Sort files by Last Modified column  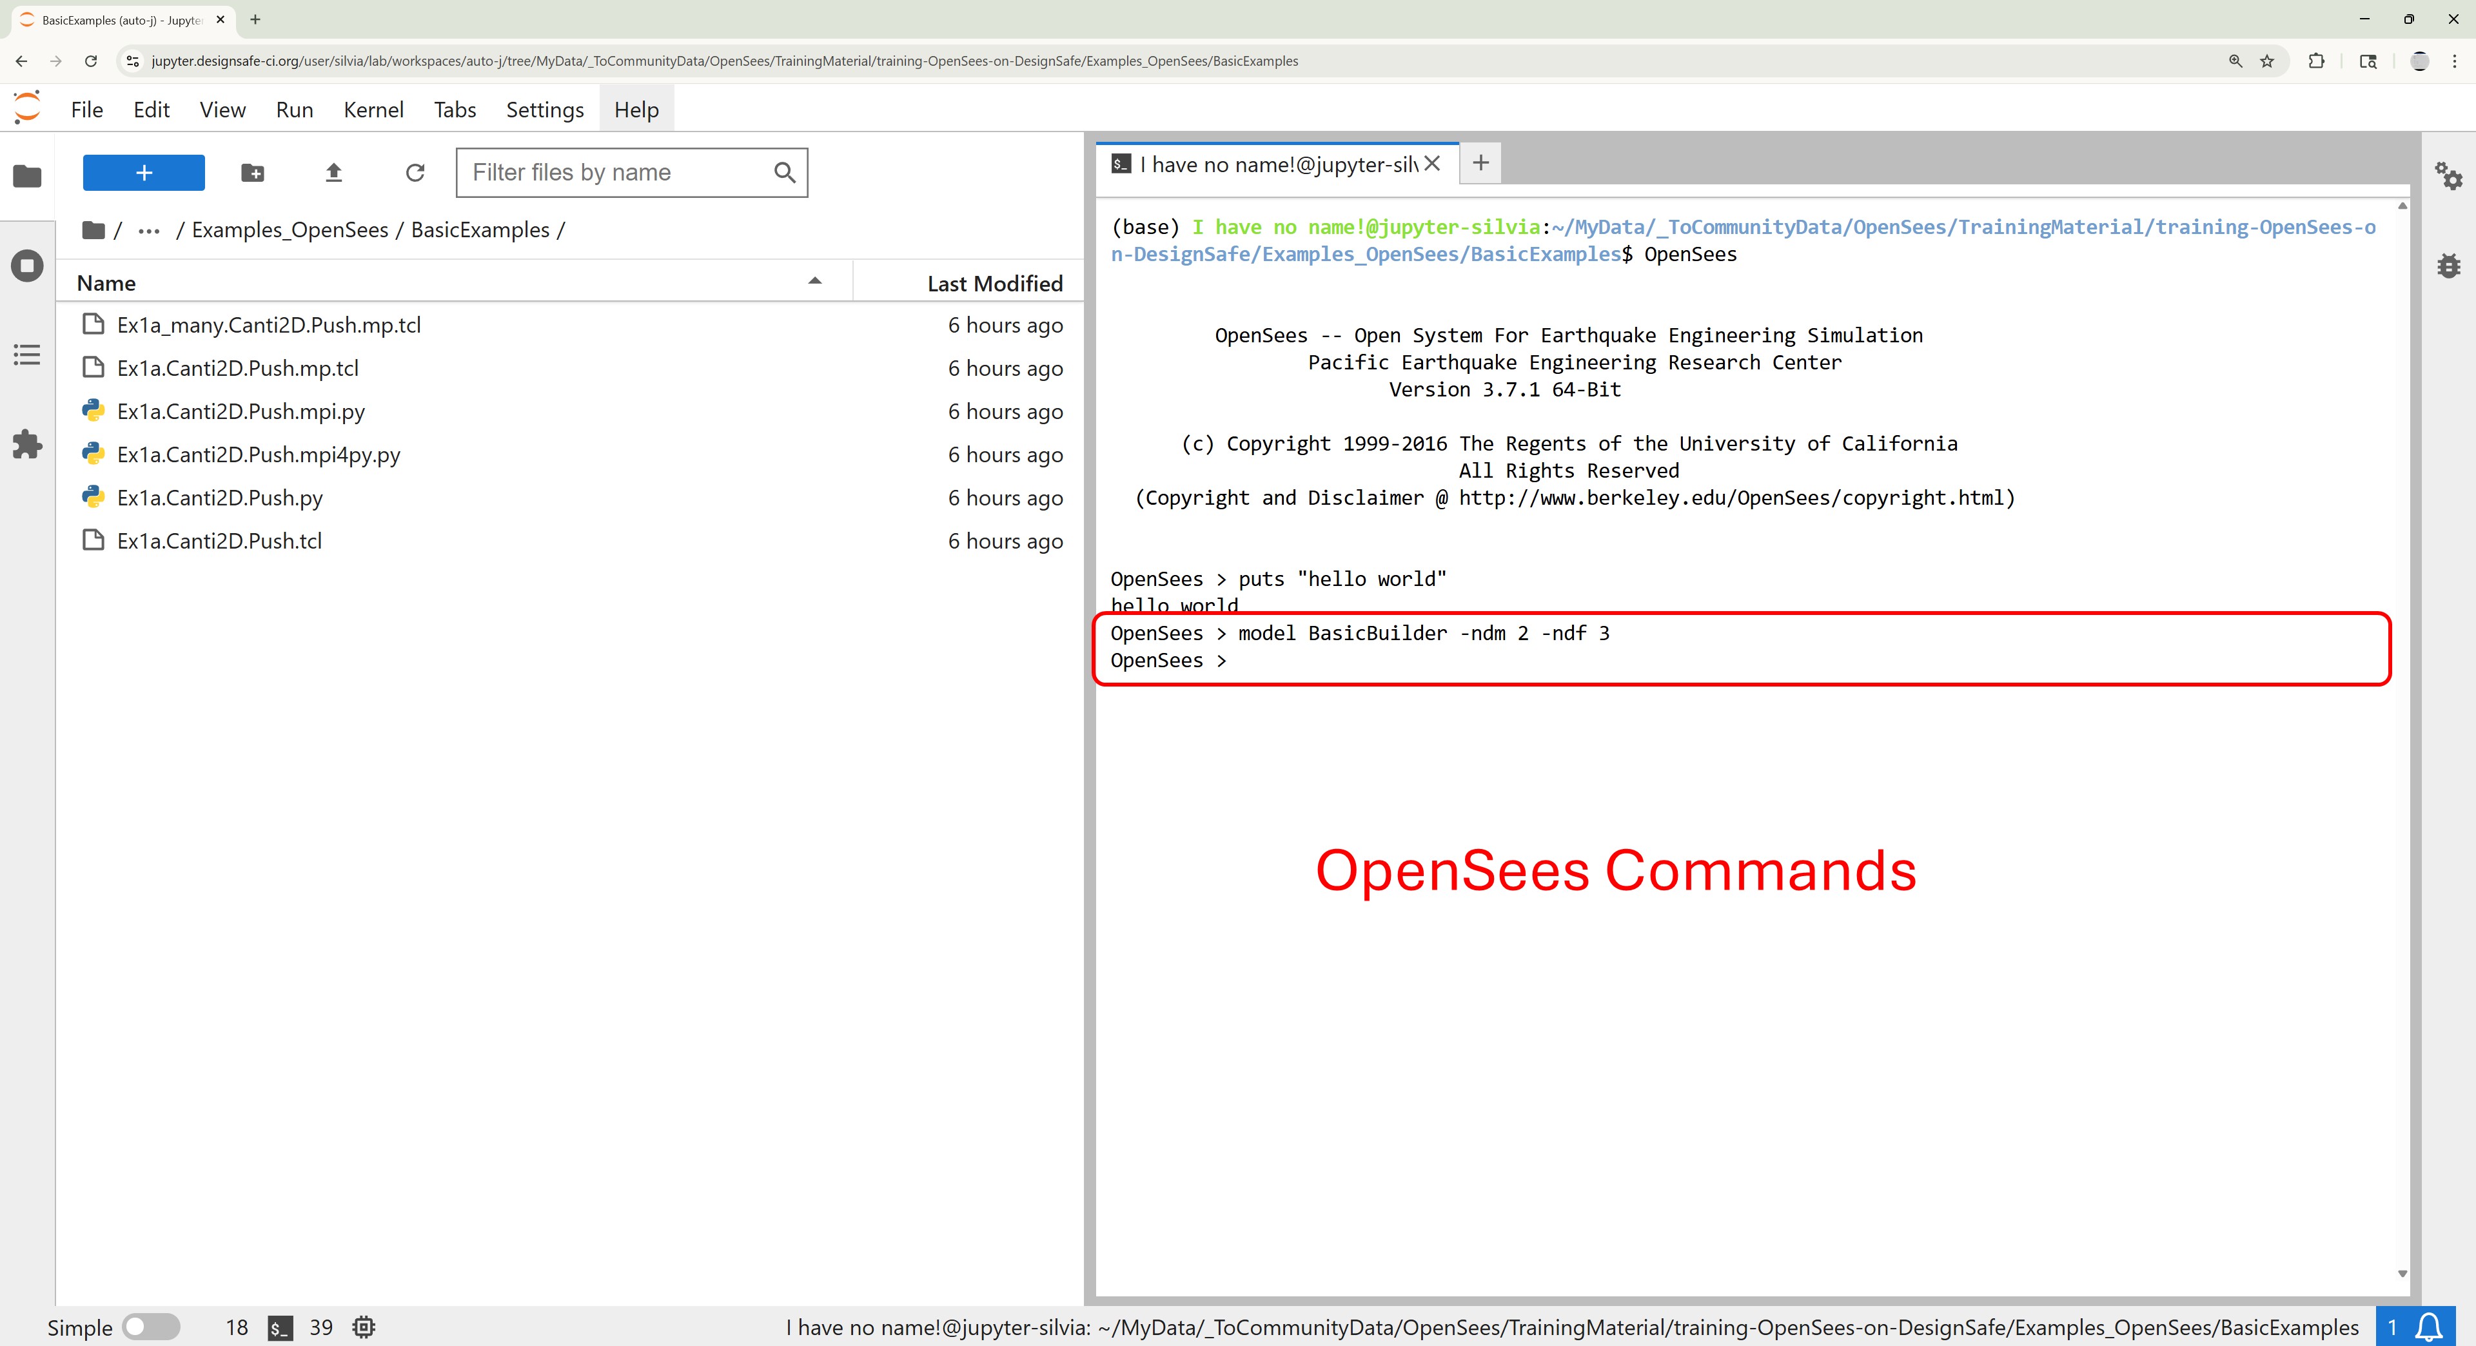pos(994,284)
